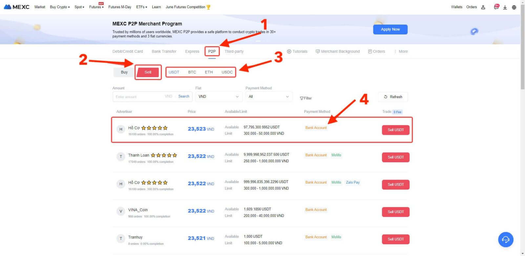
Task: Sell USDT to VINA_Coin
Action: tap(396, 212)
